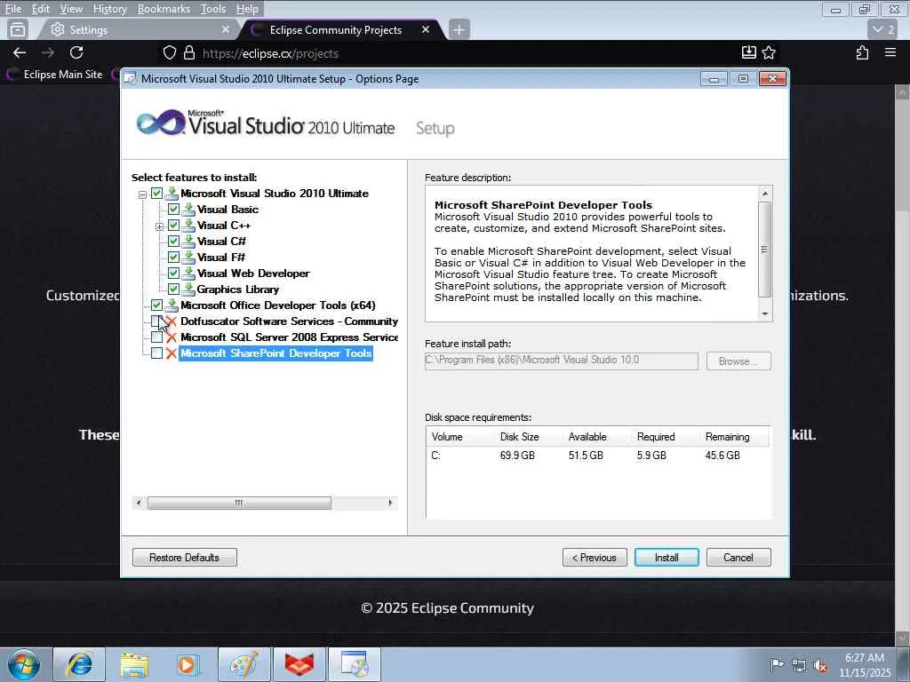Uncheck the Visual C# checkbox
This screenshot has height=682, width=910.
[x=173, y=242]
